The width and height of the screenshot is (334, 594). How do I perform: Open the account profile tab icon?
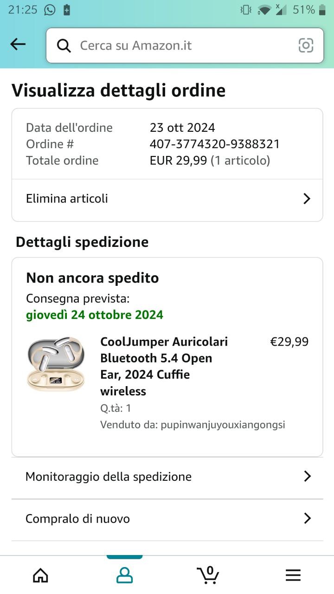pyautogui.click(x=124, y=575)
